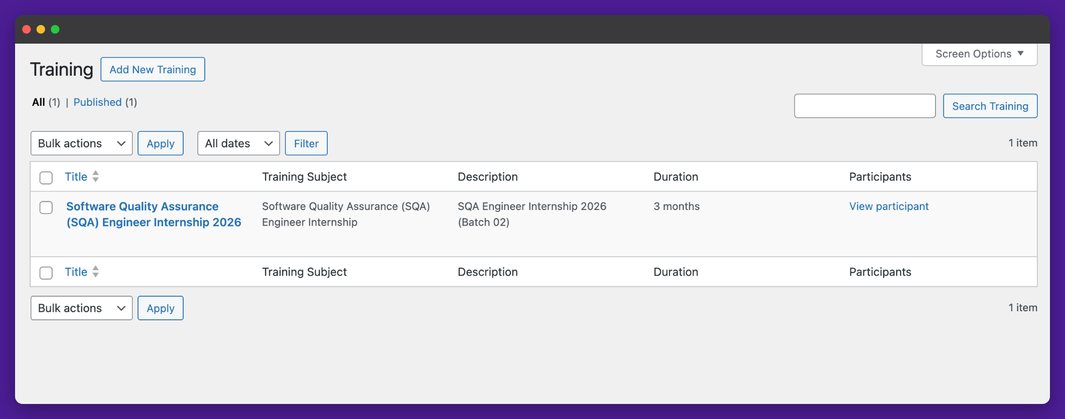
Task: Expand the All dates filter dropdown
Action: point(238,143)
